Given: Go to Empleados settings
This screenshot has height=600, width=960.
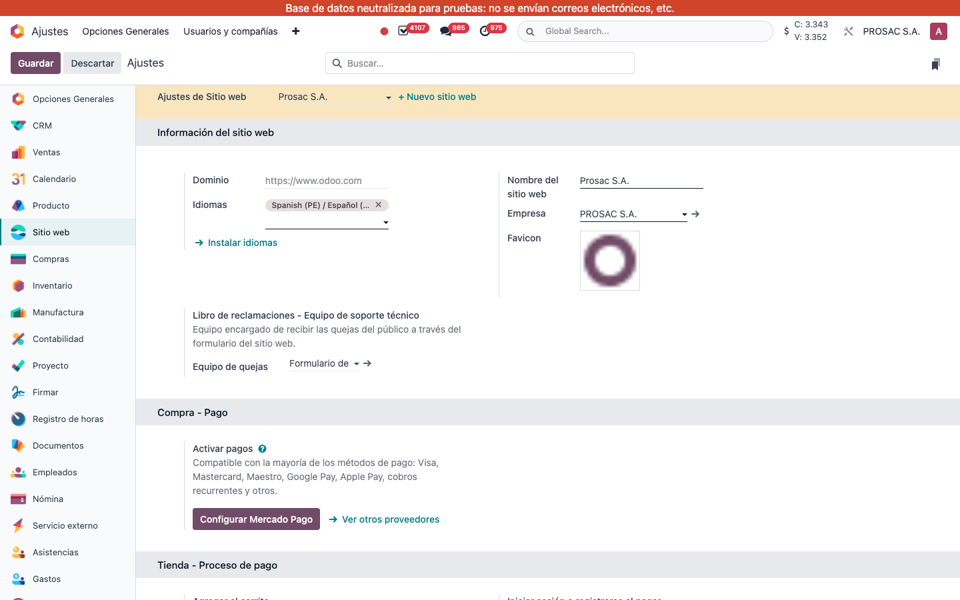Looking at the screenshot, I should (68, 472).
